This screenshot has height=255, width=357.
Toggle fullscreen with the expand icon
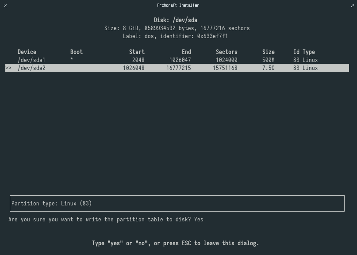[353, 6]
